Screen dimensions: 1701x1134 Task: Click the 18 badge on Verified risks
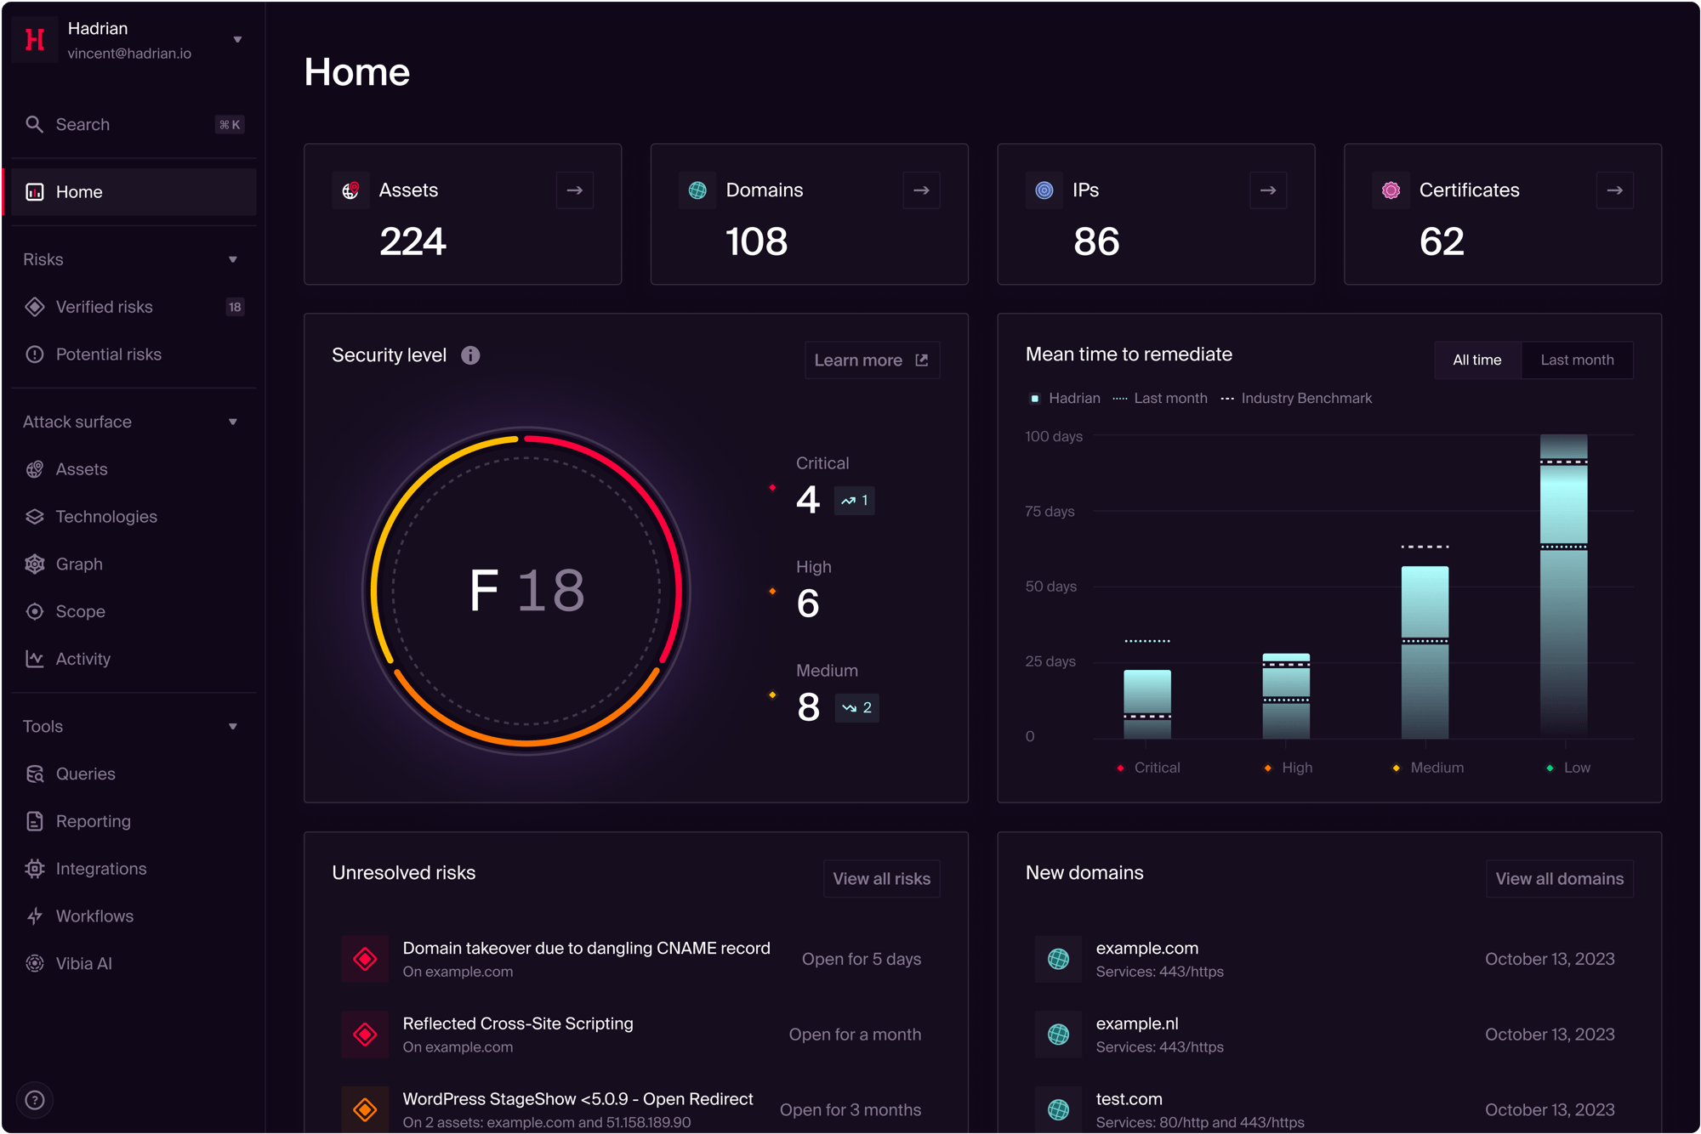235,307
